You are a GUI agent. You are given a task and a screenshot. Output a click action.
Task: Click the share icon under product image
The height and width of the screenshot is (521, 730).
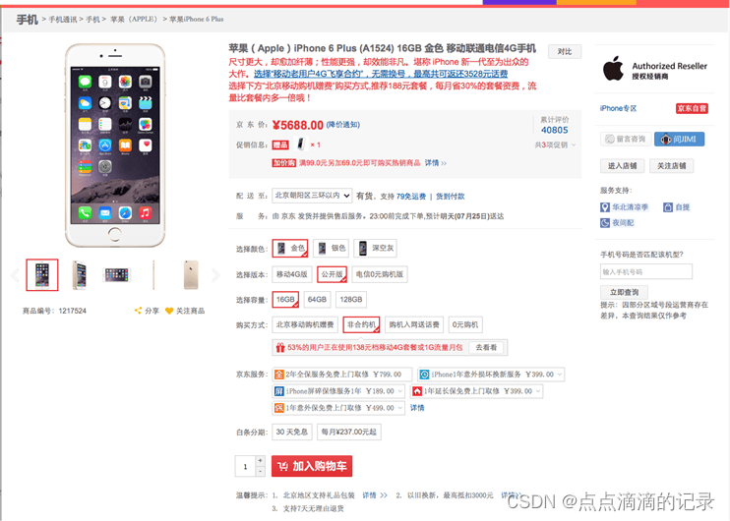point(139,311)
